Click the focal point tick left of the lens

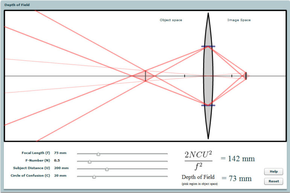coord(185,76)
